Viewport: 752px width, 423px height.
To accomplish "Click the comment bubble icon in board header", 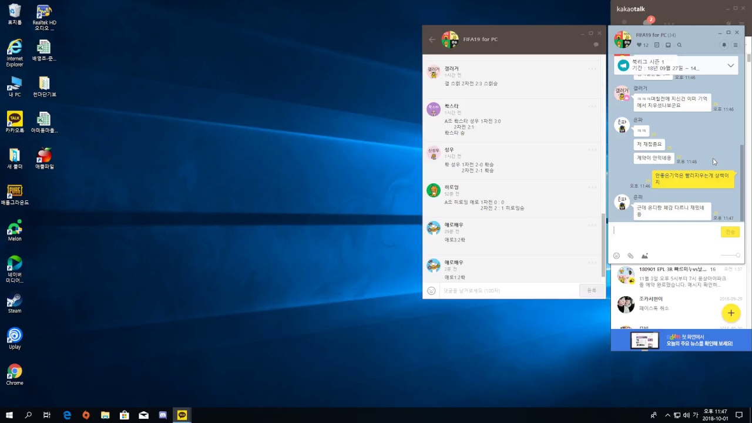I will point(596,45).
